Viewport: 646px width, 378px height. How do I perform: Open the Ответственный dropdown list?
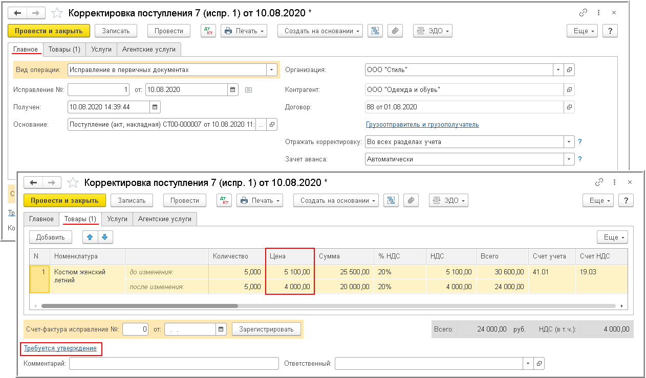528,364
